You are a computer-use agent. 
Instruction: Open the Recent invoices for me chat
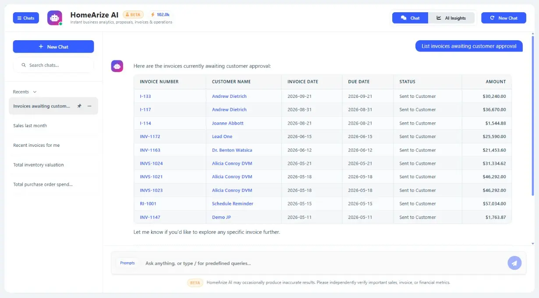[x=53, y=146]
